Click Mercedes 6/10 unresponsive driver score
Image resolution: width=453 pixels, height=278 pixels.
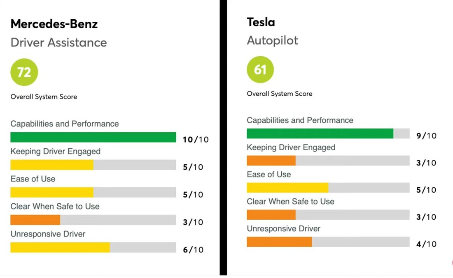tap(193, 250)
